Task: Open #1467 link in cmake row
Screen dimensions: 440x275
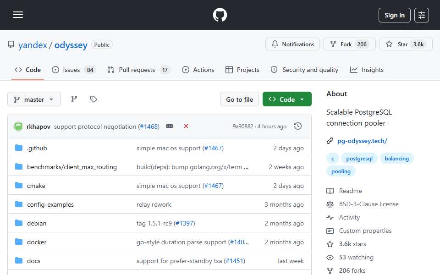Action: [x=213, y=186]
